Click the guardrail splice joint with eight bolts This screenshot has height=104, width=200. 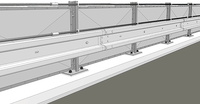click(x=105, y=40)
